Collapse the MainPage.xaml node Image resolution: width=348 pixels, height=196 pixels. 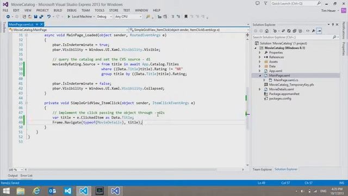pos(260,76)
